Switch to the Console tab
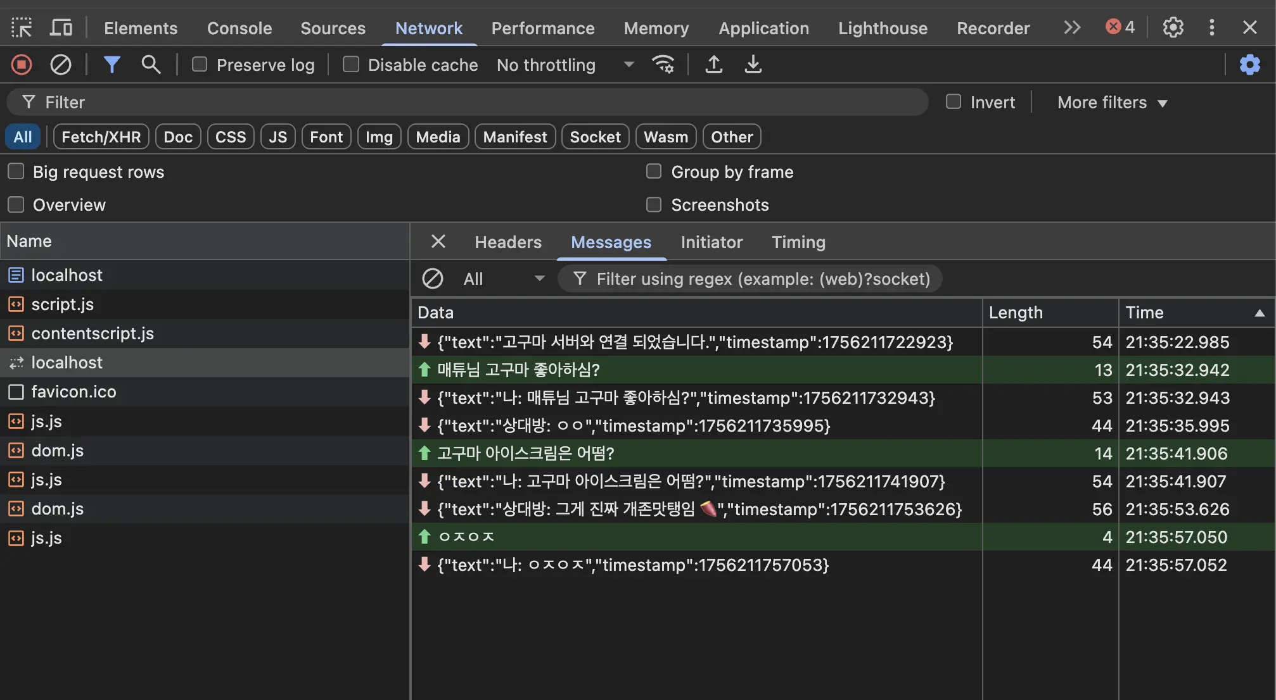 pos(239,28)
